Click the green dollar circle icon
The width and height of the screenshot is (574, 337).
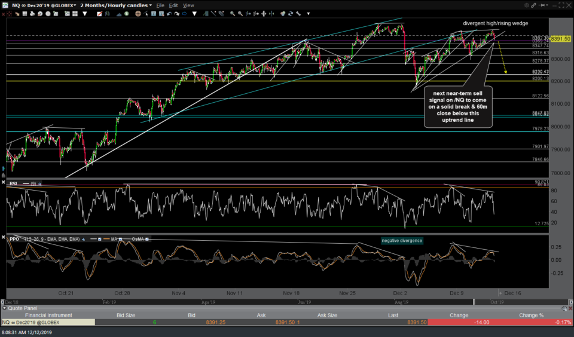pyautogui.click(x=126, y=14)
